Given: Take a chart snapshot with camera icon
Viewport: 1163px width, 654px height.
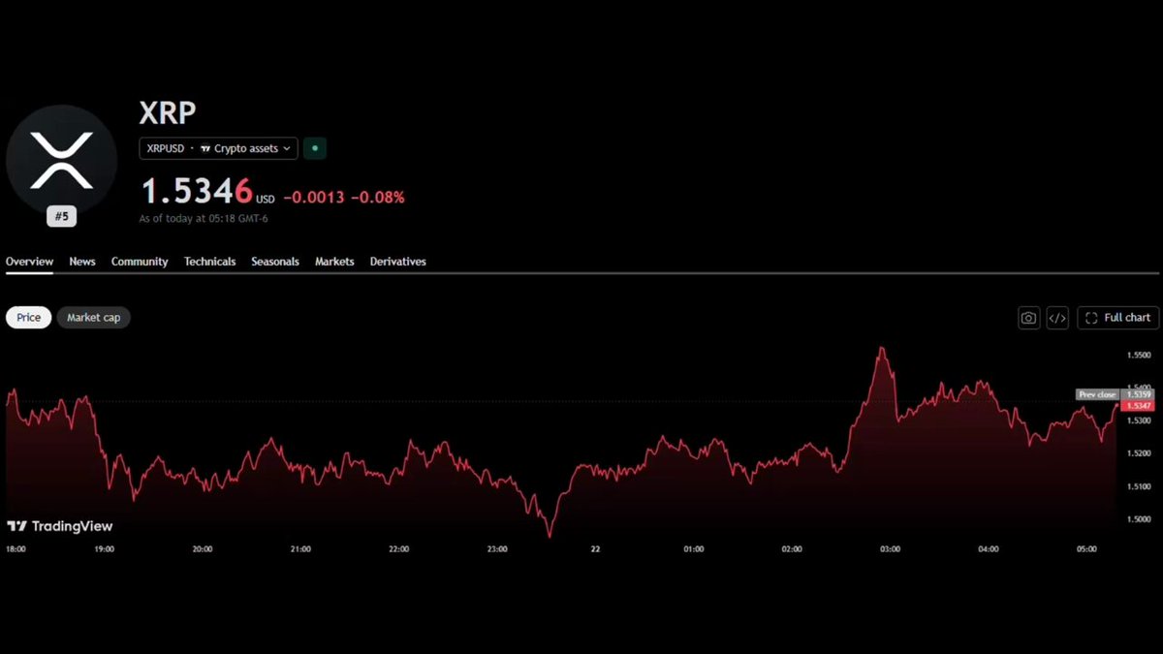Looking at the screenshot, I should click(x=1029, y=318).
